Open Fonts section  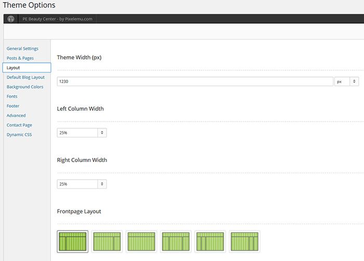coord(12,96)
